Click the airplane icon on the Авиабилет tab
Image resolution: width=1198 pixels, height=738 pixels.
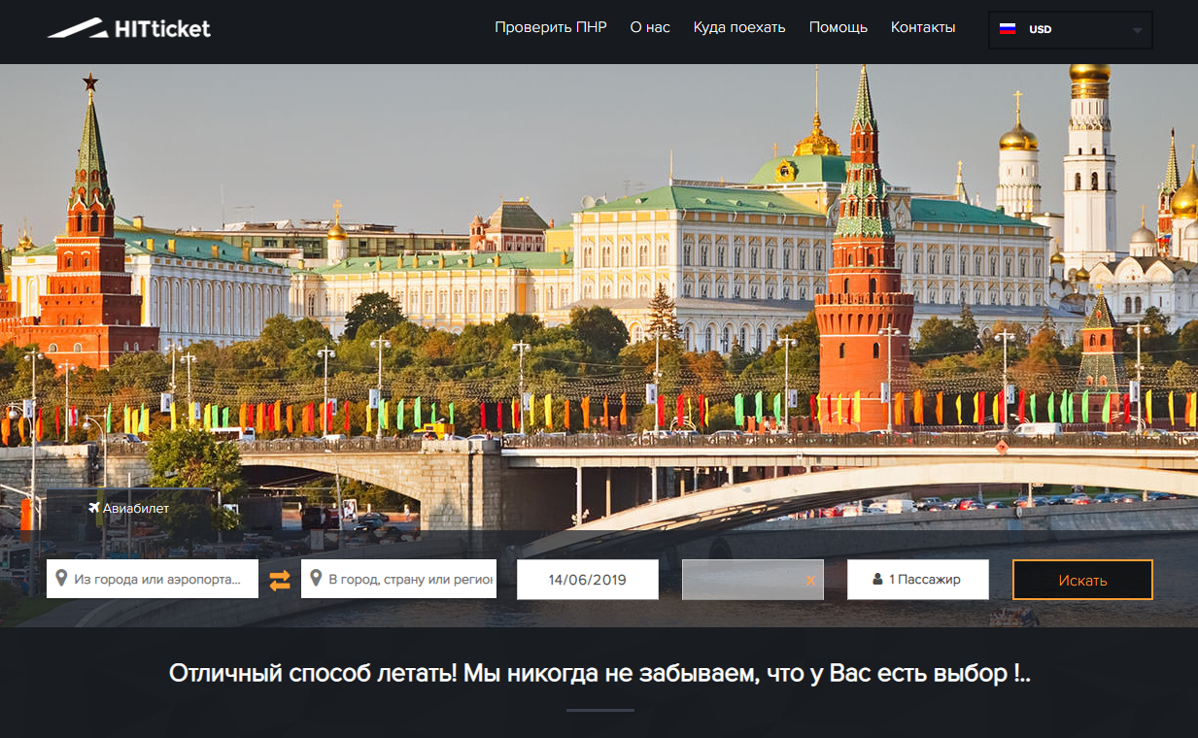(93, 508)
